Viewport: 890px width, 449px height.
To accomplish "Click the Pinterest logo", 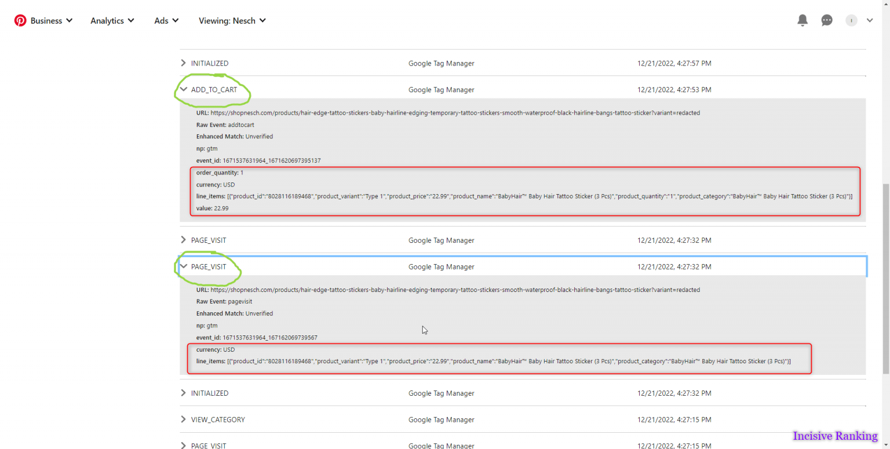I will pos(21,20).
